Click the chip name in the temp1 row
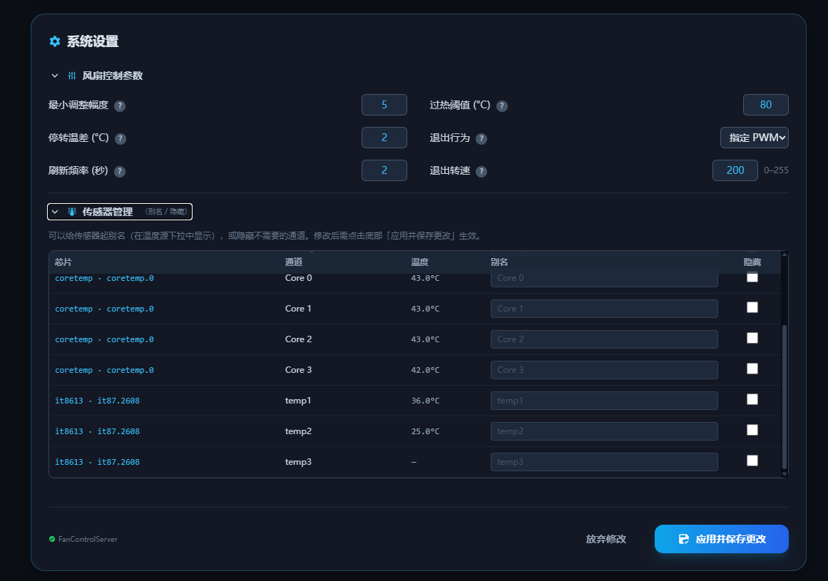Viewport: 828px width, 581px height. [97, 401]
